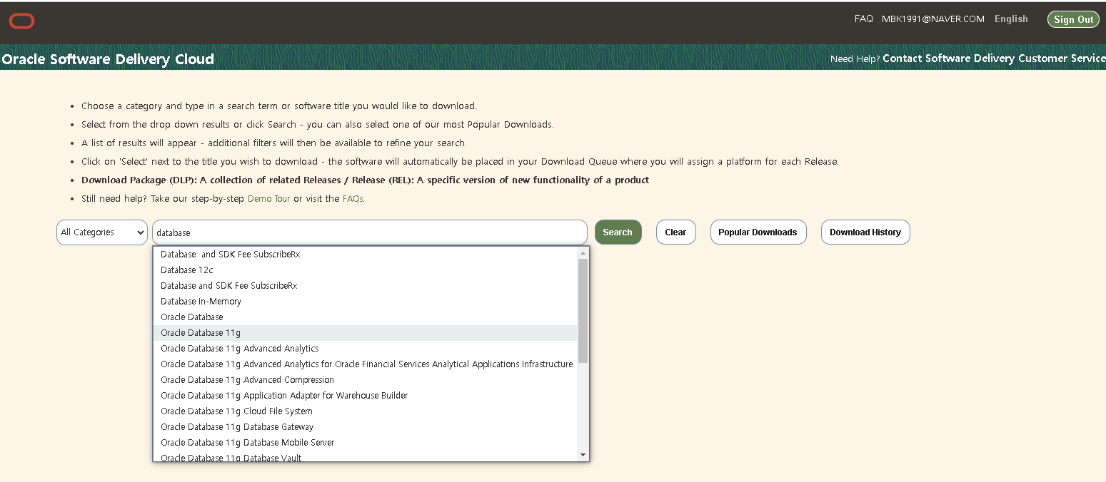Click the suggestion list scroll-up arrow
The height and width of the screenshot is (482, 1106).
[583, 253]
